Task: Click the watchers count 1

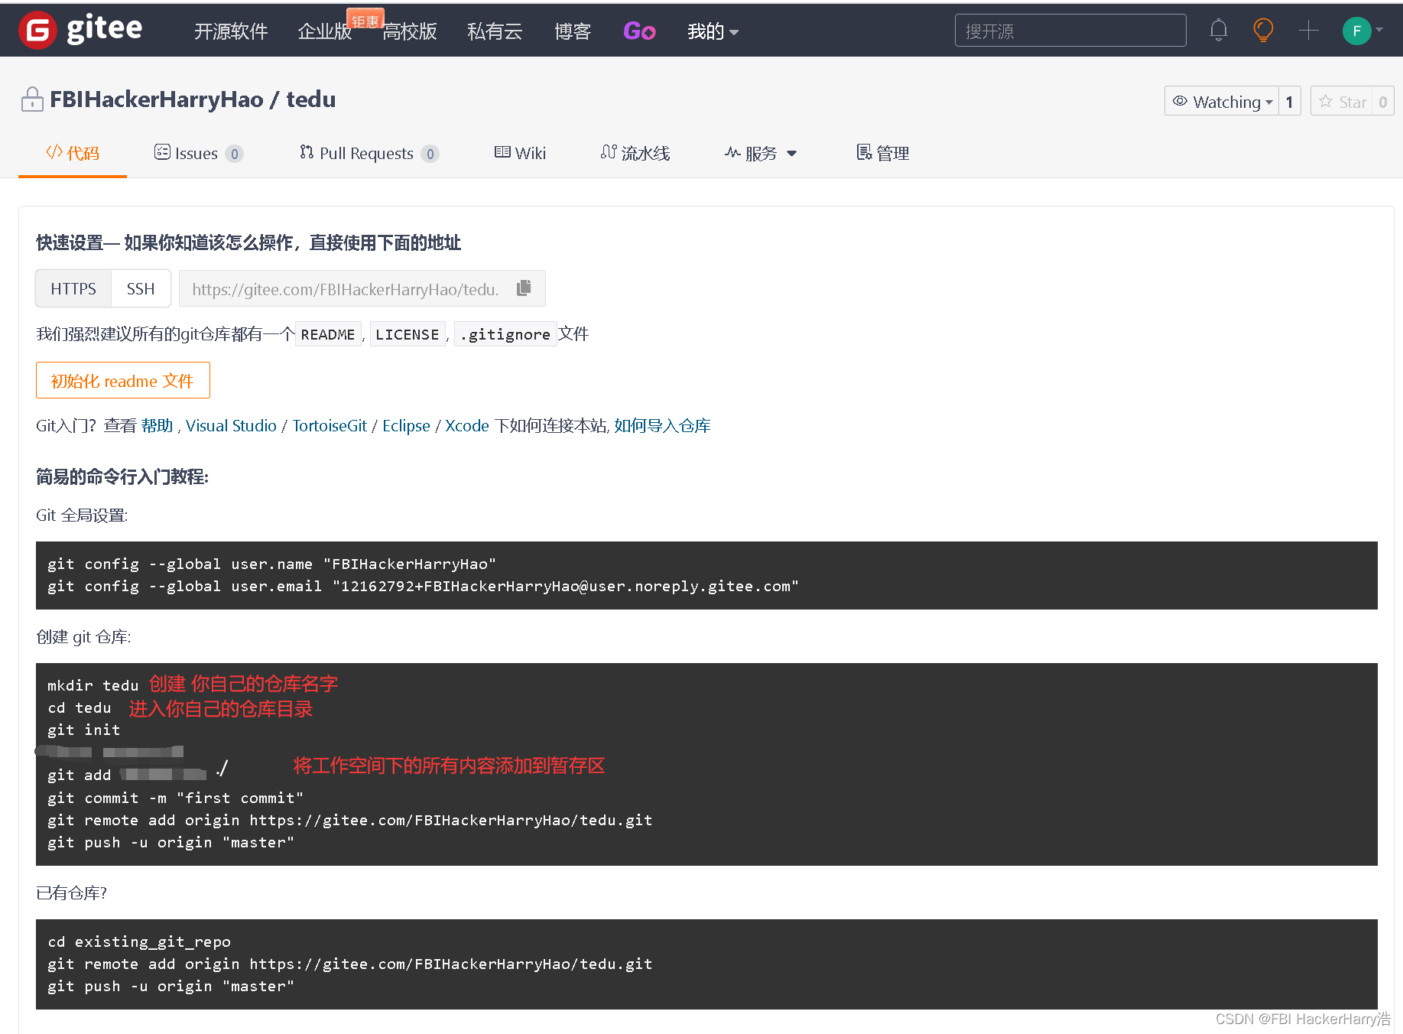Action: 1289,101
